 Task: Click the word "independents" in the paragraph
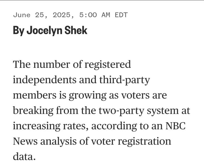pyautogui.click(x=45, y=80)
